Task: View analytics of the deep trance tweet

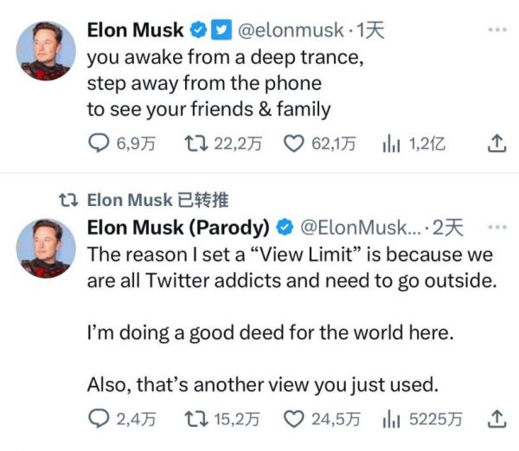Action: coord(389,143)
